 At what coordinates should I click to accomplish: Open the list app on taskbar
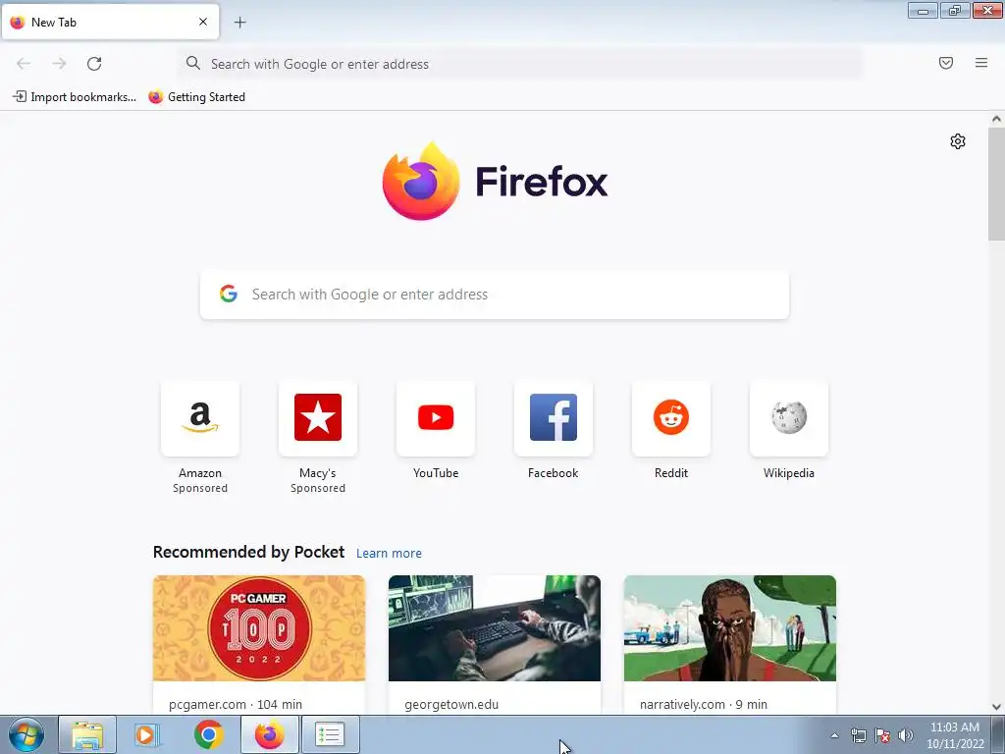click(x=330, y=734)
